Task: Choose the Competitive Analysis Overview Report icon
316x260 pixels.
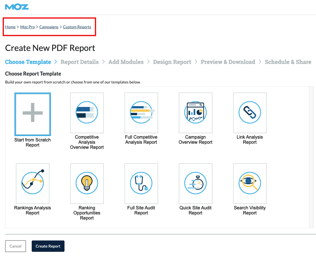Action: pos(87,113)
